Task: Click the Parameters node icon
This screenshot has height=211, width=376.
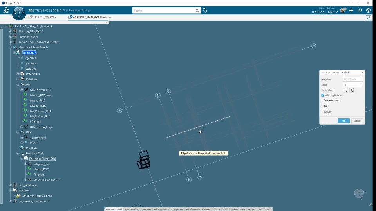Action: click(x=22, y=74)
